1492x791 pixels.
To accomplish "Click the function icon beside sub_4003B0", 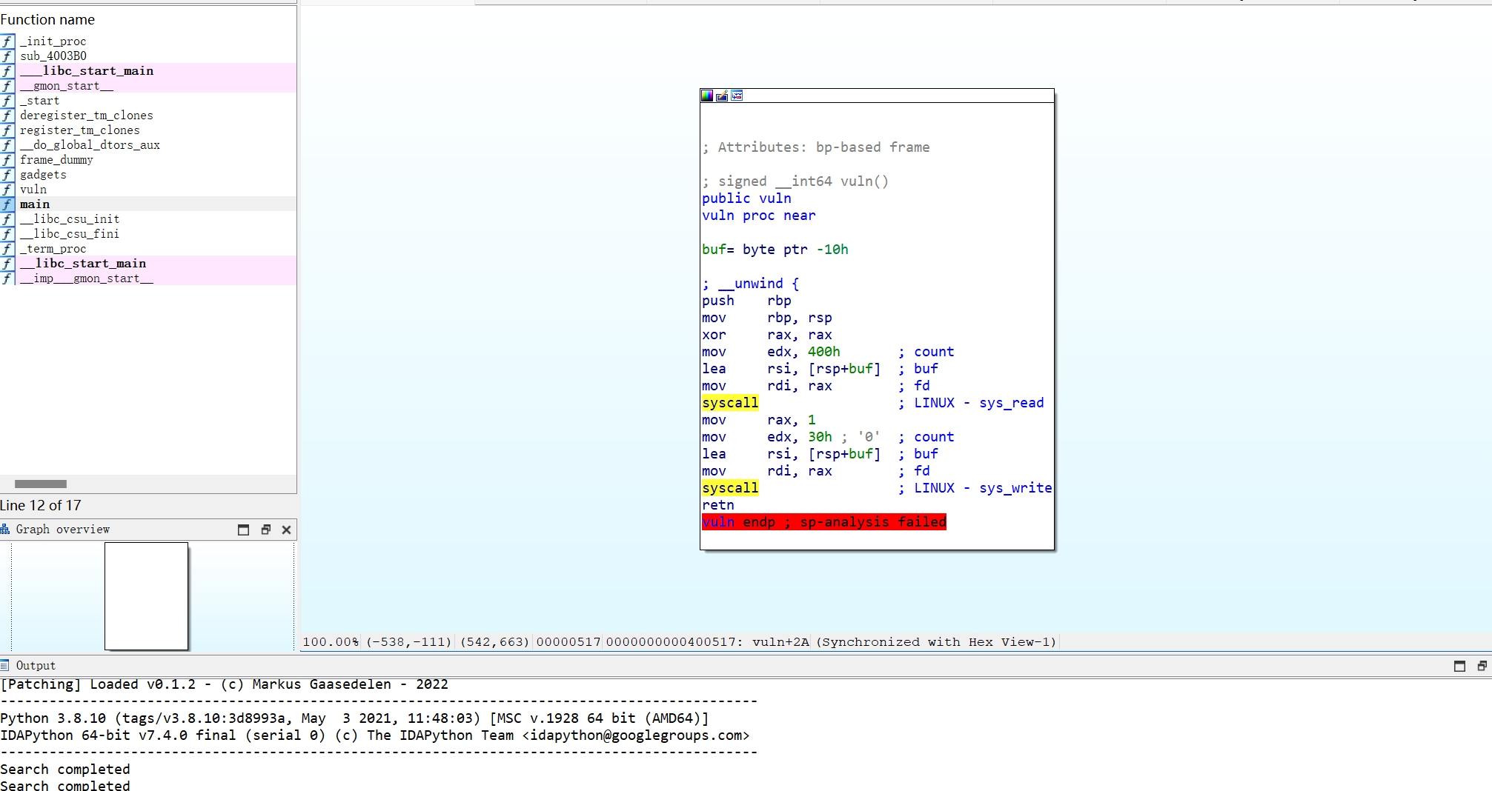I will point(7,56).
